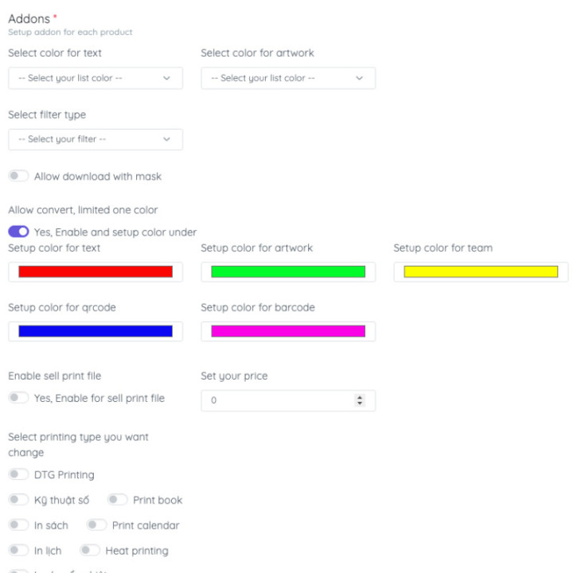Pick the red text color swatch

click(x=95, y=271)
